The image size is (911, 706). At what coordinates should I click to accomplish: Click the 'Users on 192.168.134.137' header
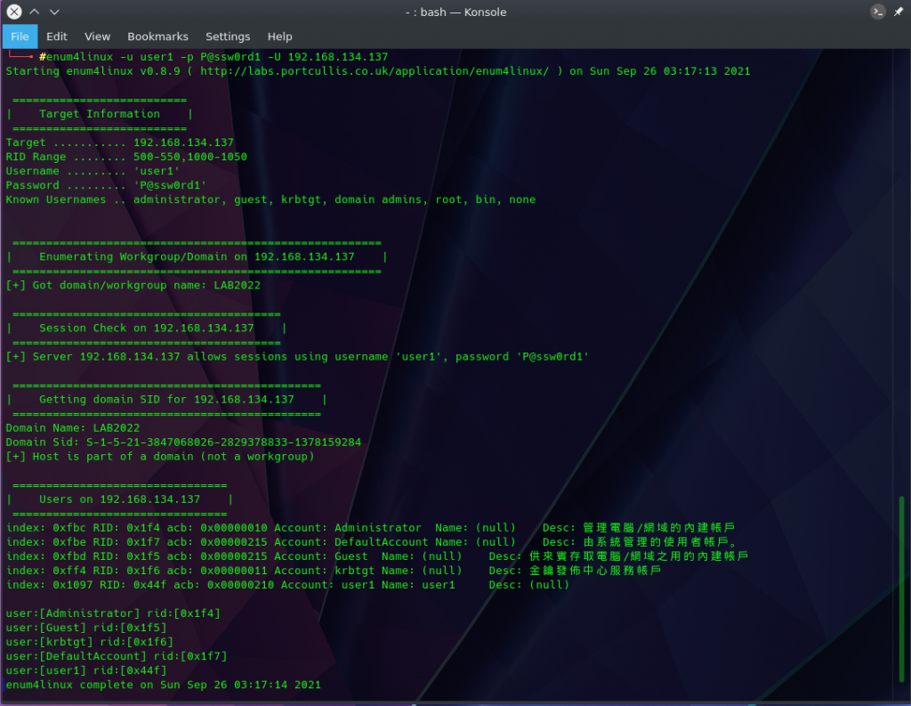[120, 499]
